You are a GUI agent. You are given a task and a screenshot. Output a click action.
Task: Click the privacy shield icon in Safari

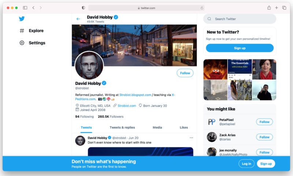tap(83, 8)
